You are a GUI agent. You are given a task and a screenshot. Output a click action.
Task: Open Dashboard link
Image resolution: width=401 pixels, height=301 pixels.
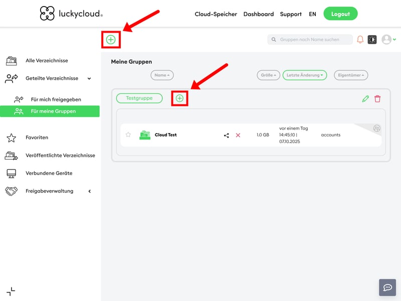[x=259, y=14]
